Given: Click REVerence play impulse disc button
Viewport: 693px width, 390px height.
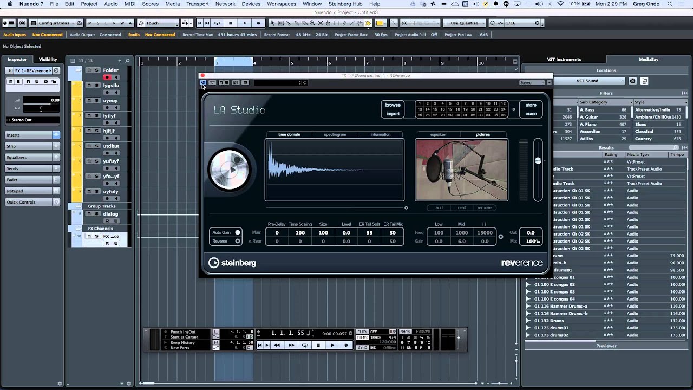Looking at the screenshot, I should (x=230, y=170).
